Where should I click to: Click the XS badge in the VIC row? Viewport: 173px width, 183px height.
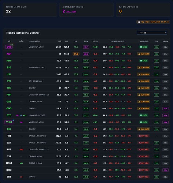tap(157, 47)
